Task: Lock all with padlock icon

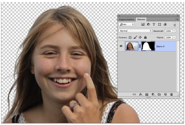Action: 145,37
